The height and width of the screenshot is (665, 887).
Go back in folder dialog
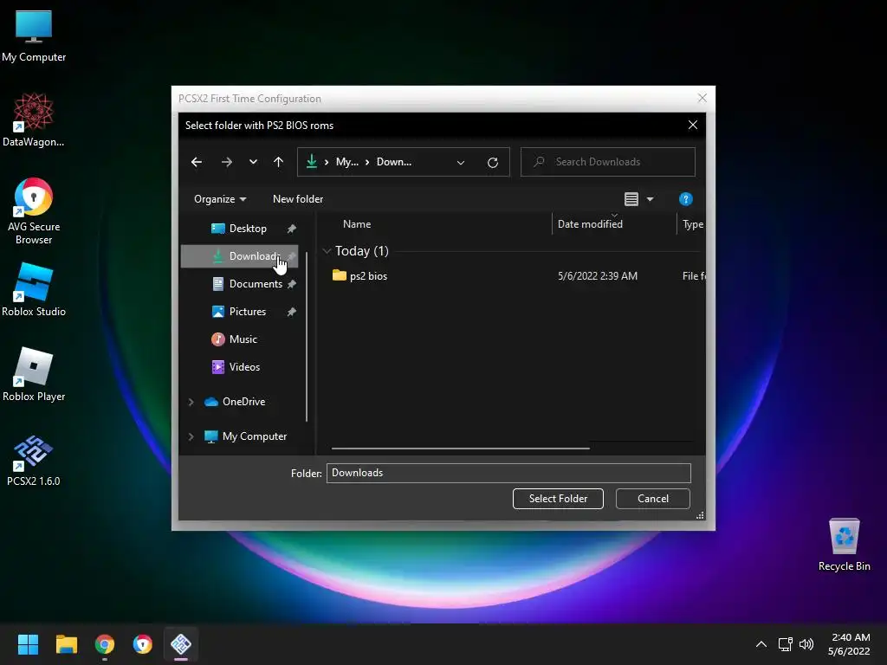[197, 162]
